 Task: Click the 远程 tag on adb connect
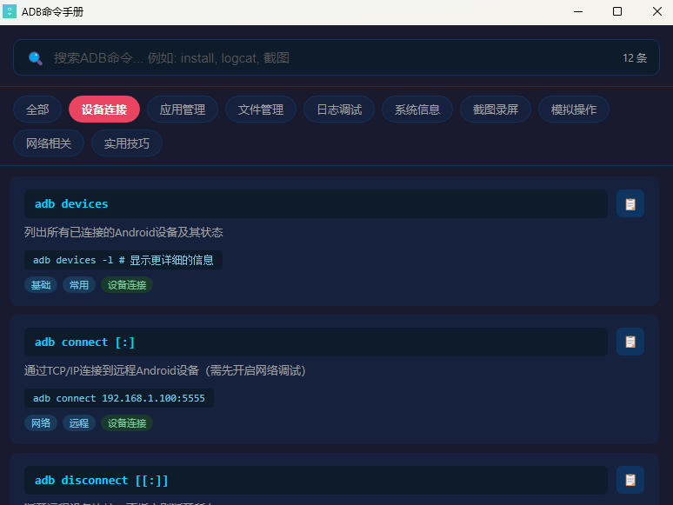79,423
